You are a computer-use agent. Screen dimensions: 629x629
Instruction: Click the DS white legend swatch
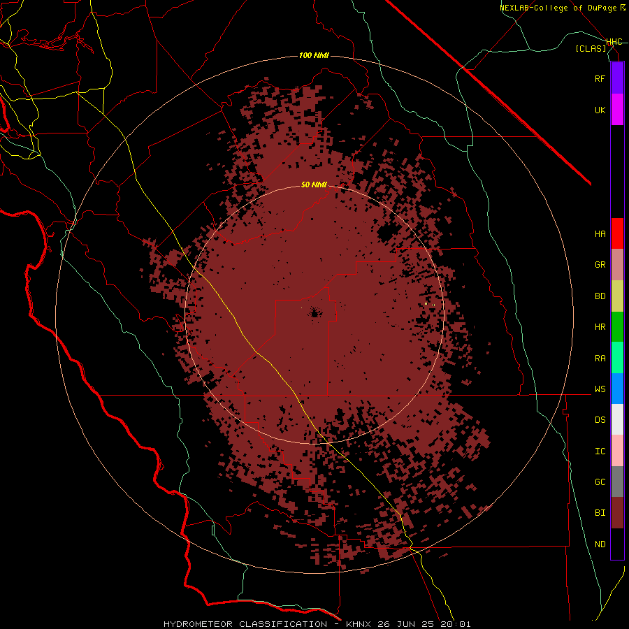(617, 419)
